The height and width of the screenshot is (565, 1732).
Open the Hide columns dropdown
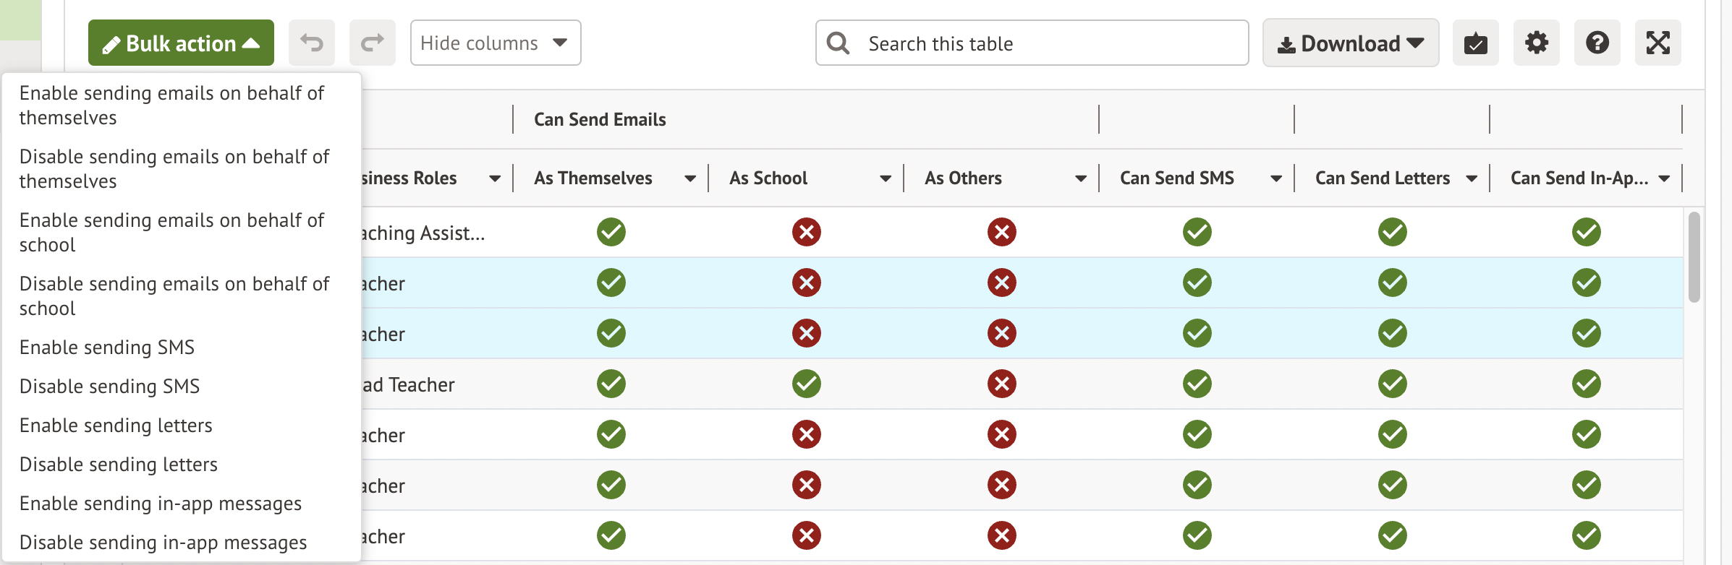[495, 43]
